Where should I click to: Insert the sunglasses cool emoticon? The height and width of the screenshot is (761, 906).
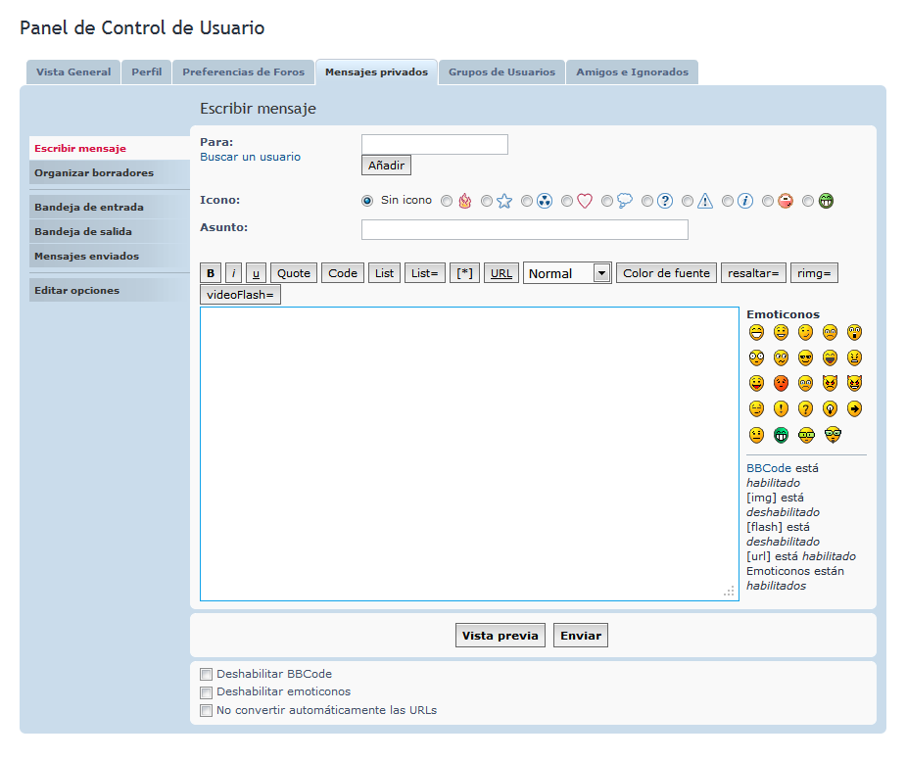click(805, 357)
